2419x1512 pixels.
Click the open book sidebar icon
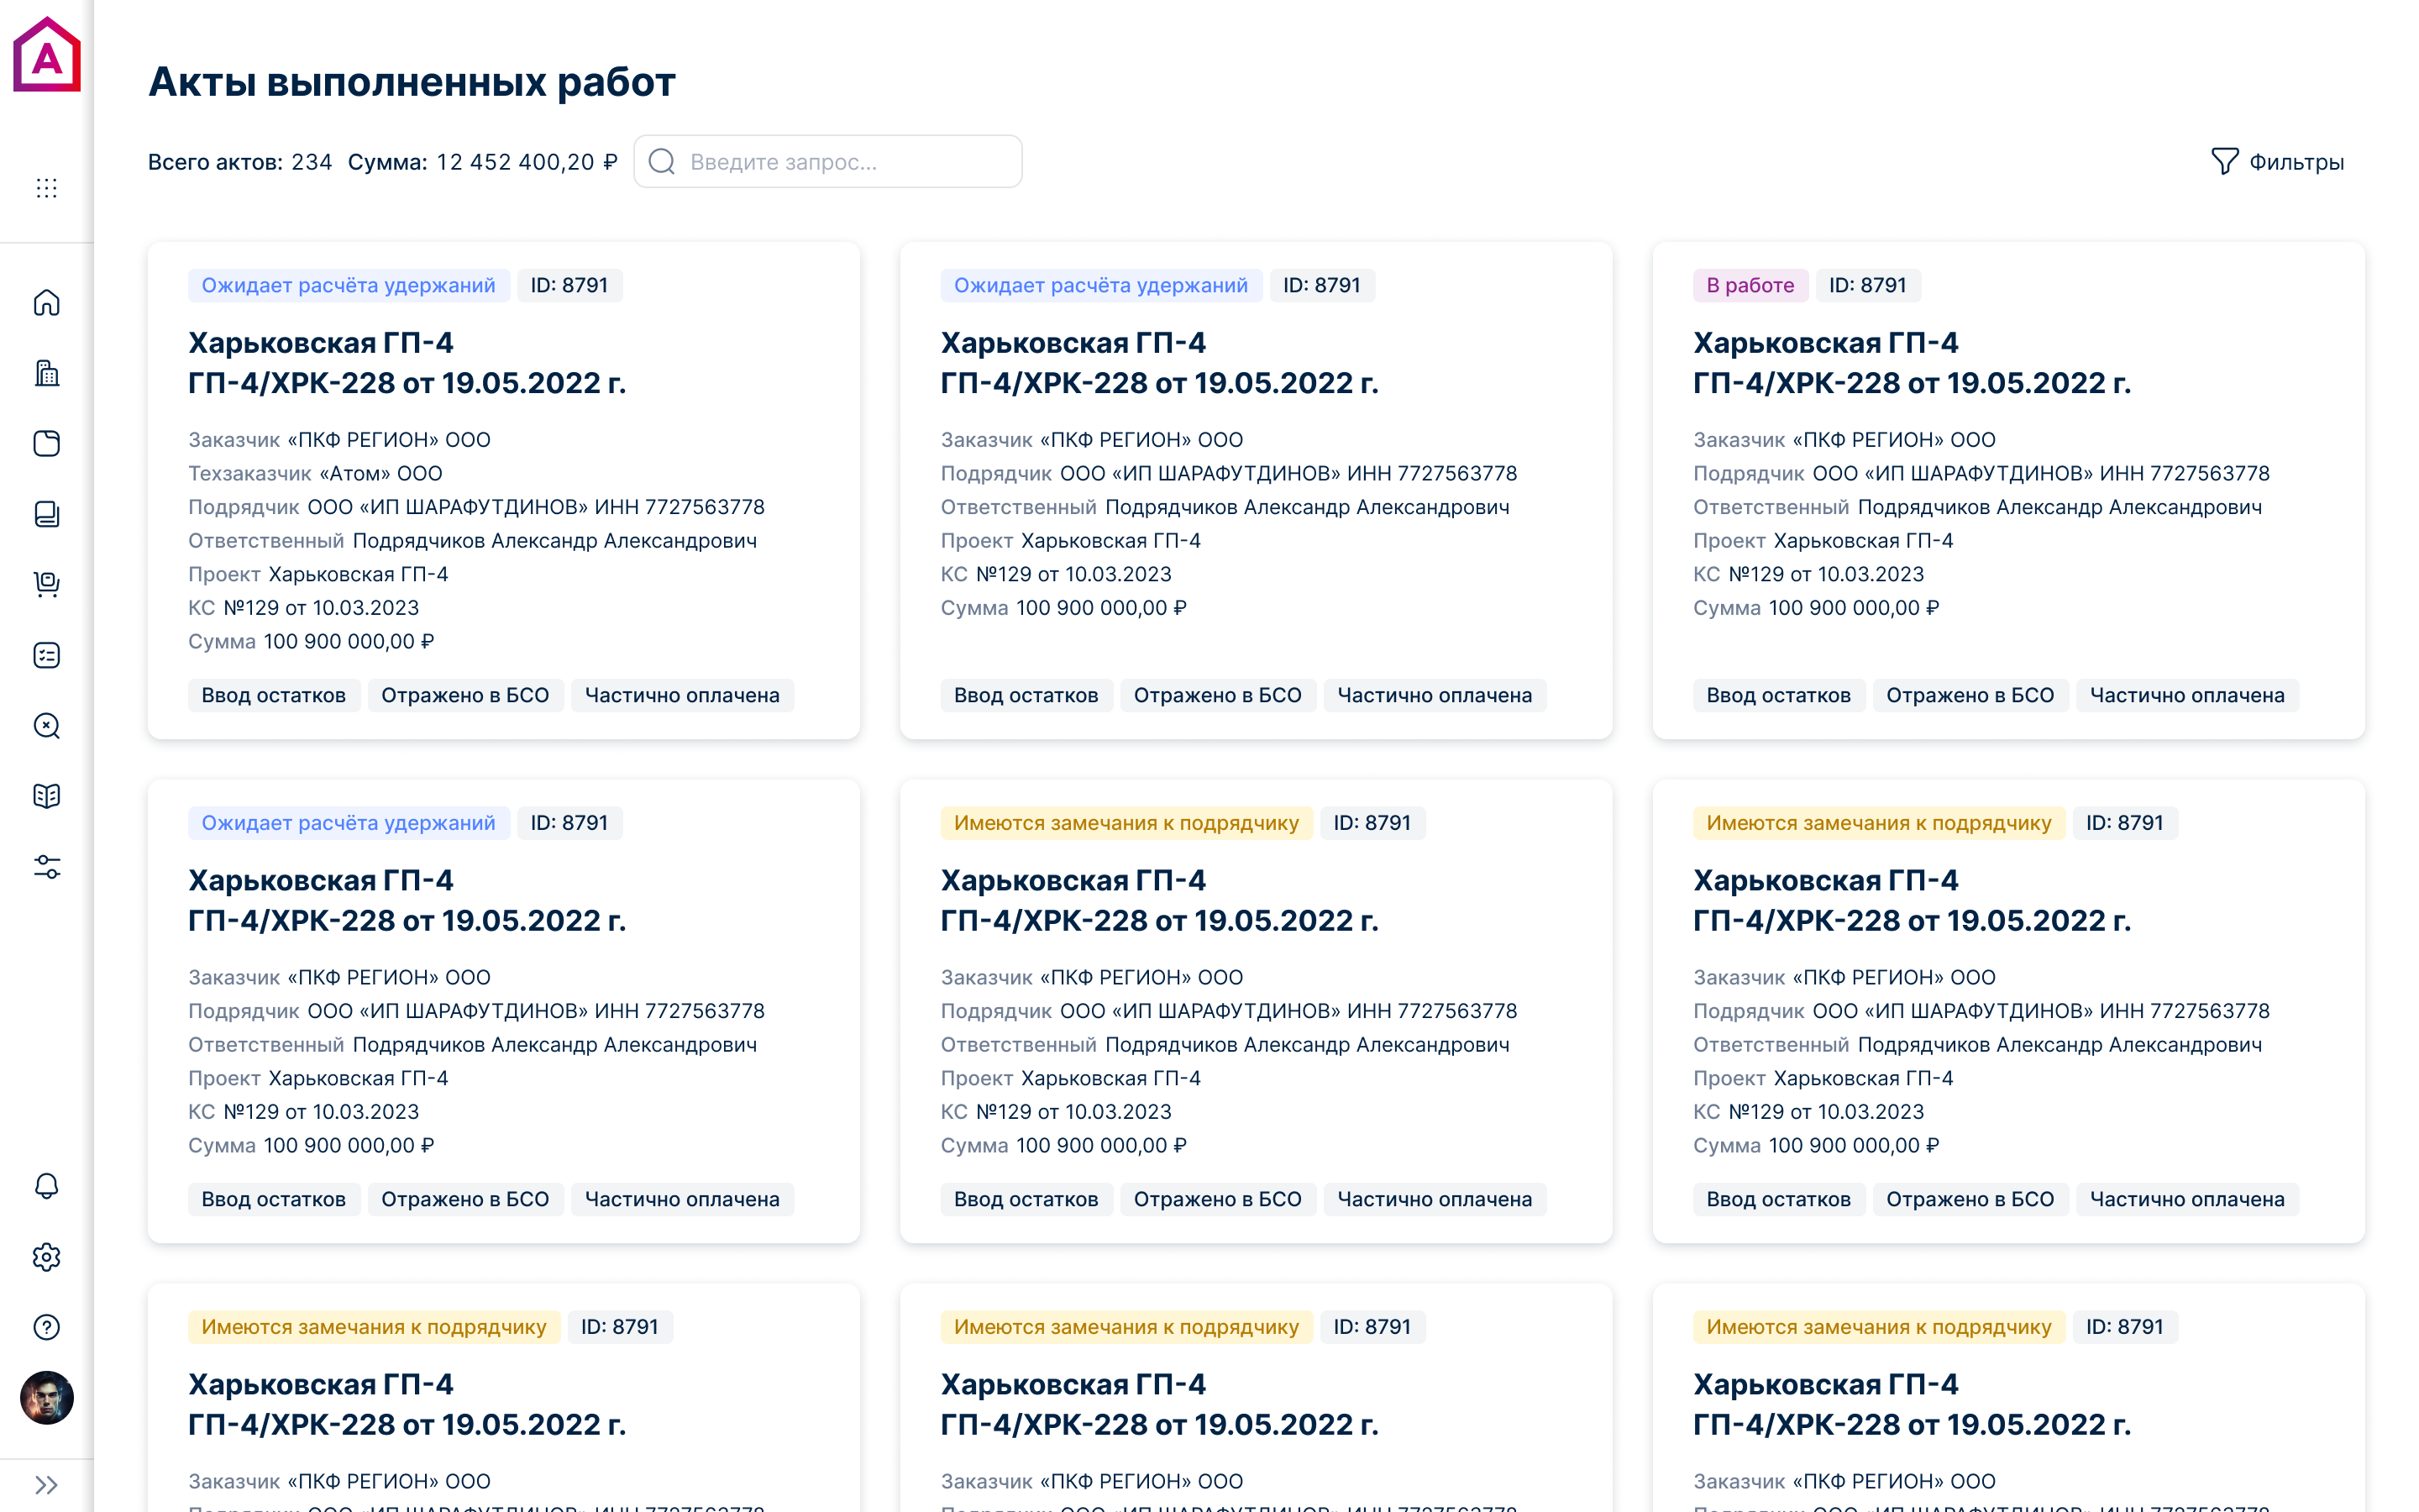click(x=47, y=796)
